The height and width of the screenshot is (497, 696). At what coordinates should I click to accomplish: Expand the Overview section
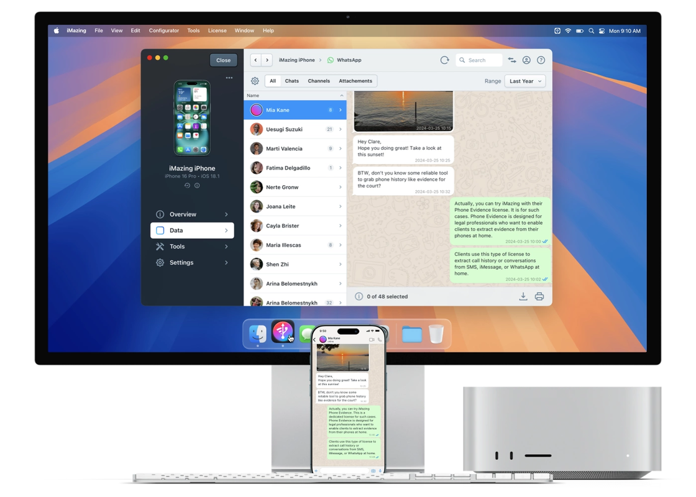[x=192, y=214]
